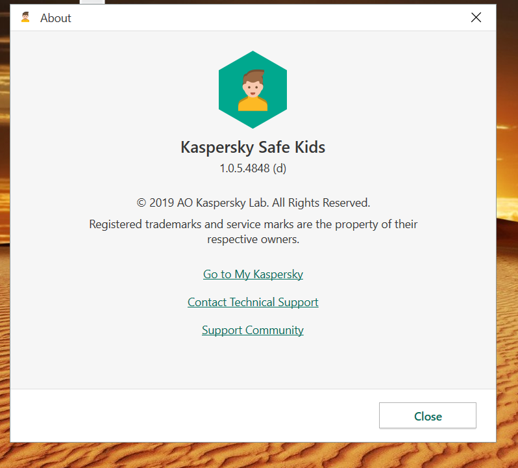Click the desert sand wallpaper below the dialog
Screen dimensions: 518x468
click(260, 455)
